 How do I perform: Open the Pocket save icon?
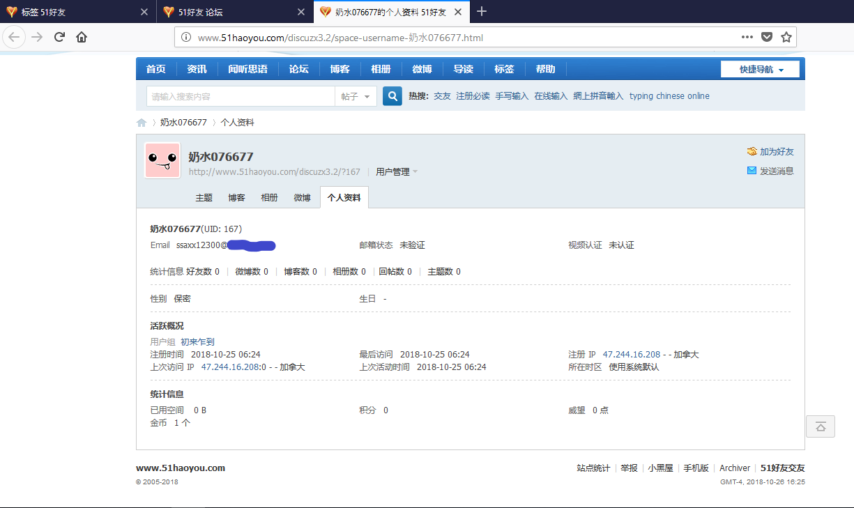767,38
